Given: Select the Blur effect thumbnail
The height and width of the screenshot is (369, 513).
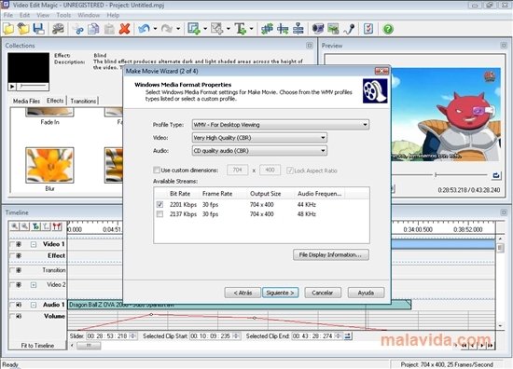Looking at the screenshot, I should click(x=49, y=165).
